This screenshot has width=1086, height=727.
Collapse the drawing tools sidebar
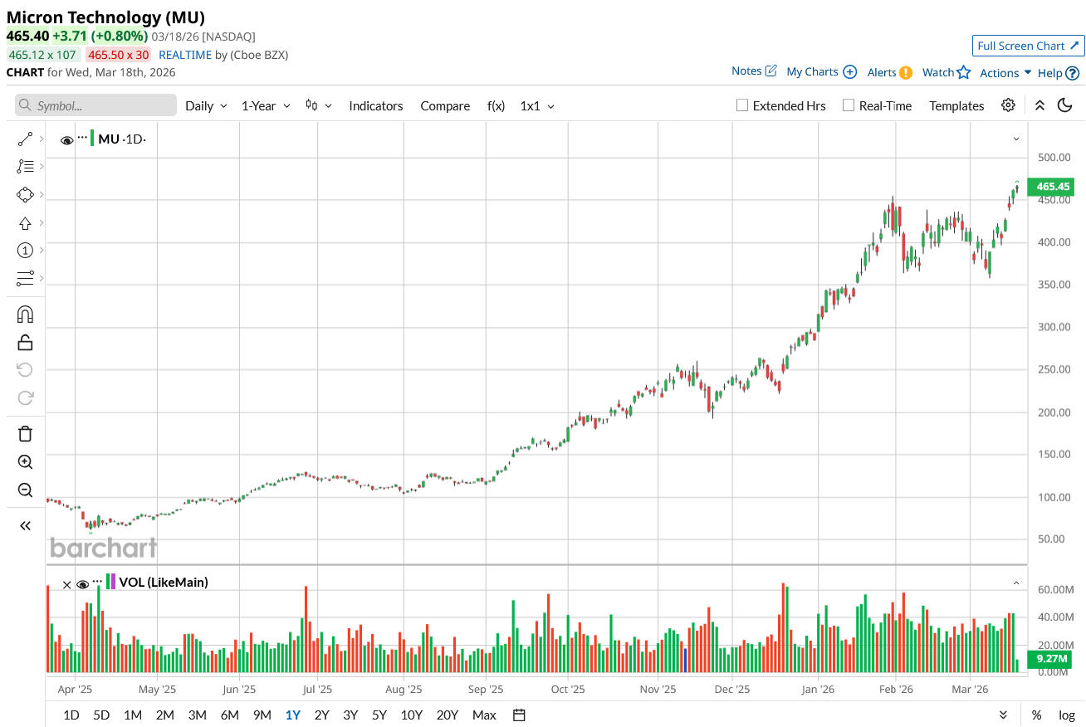[25, 525]
